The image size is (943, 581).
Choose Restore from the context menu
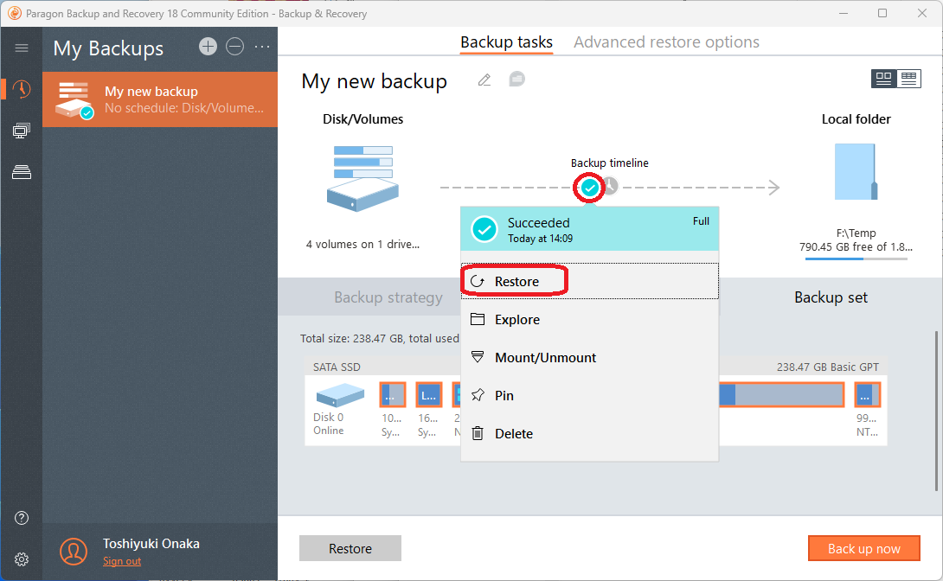589,281
